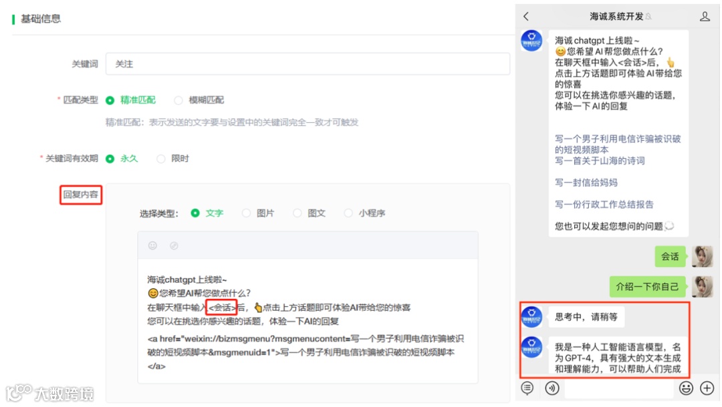Image resolution: width=722 pixels, height=407 pixels.
Task: Click the 海诚chatgpt上线啦 line in editor
Action: [x=187, y=280]
